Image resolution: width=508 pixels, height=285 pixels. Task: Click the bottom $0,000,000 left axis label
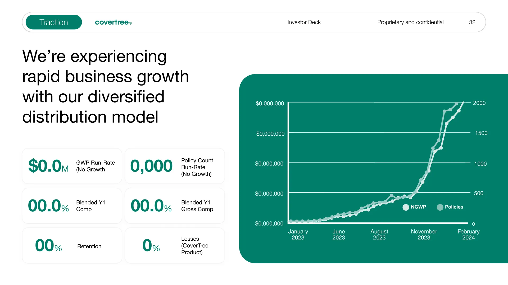pos(269,224)
